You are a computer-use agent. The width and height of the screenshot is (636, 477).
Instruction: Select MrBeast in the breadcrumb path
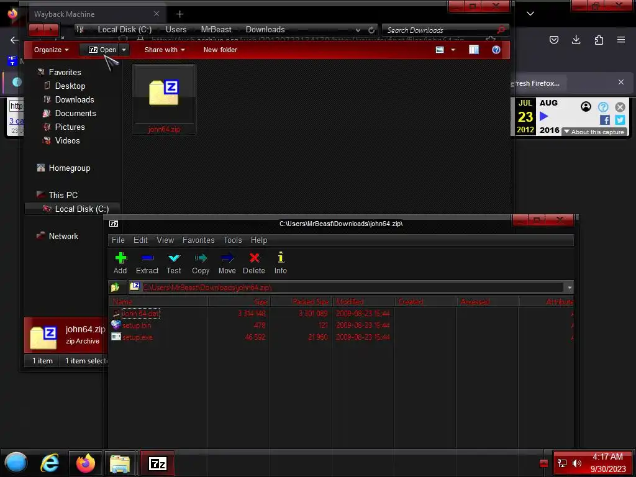coord(216,30)
